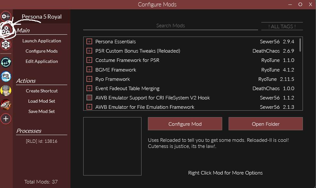Open the ALL TAGS filter dropdown
316x188 pixels.
(282, 26)
